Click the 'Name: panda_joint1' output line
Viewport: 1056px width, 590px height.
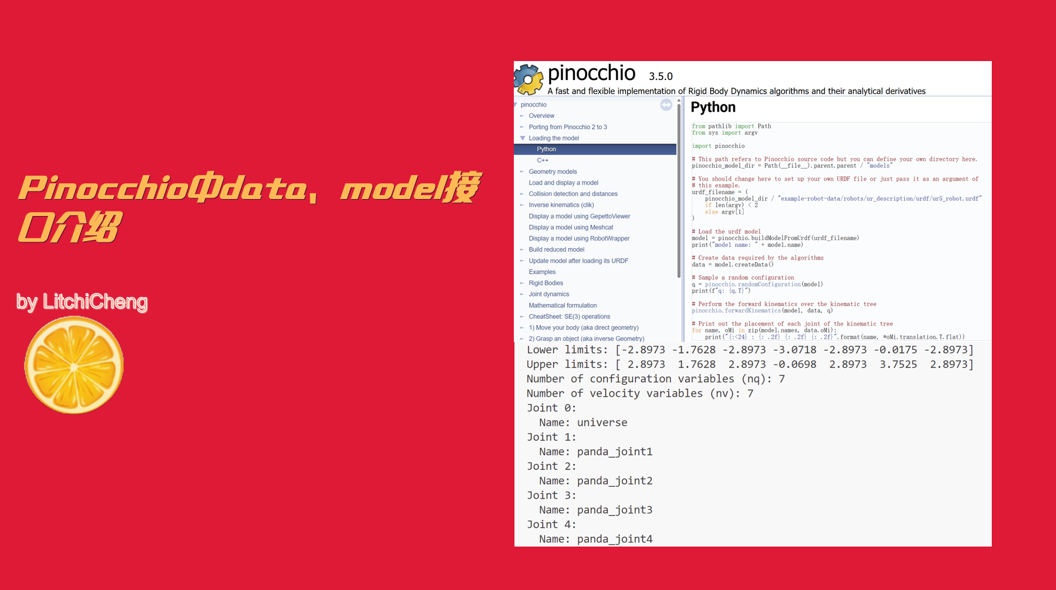point(596,451)
